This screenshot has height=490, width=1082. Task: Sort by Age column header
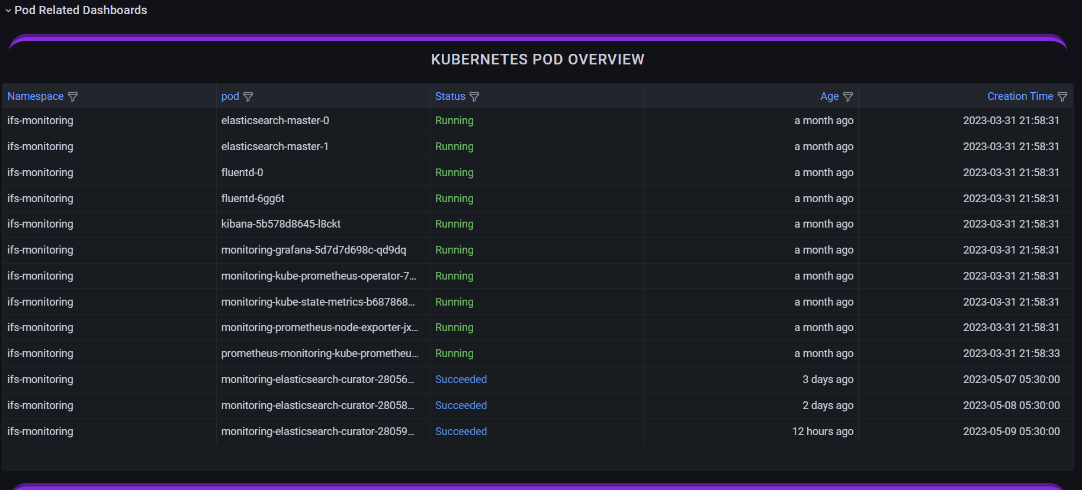pyautogui.click(x=829, y=96)
